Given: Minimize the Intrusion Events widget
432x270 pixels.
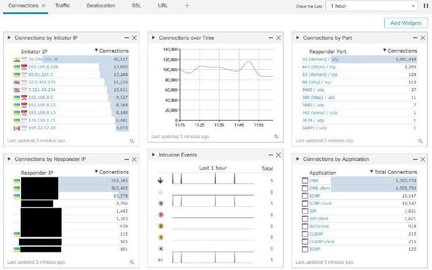Looking at the screenshot, I should [270, 155].
